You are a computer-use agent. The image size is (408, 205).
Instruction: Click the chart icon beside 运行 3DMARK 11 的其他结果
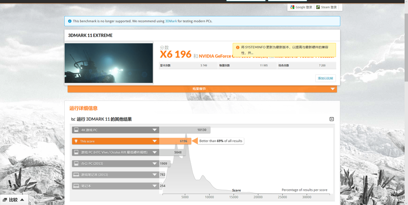click(x=73, y=119)
